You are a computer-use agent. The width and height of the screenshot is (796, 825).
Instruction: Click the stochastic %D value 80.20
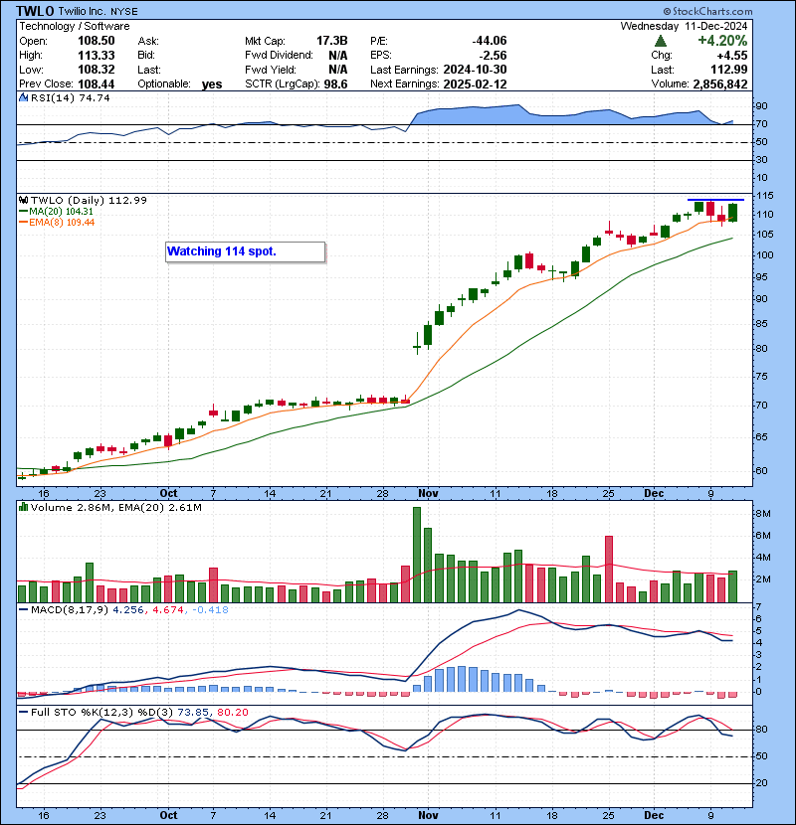[x=232, y=712]
